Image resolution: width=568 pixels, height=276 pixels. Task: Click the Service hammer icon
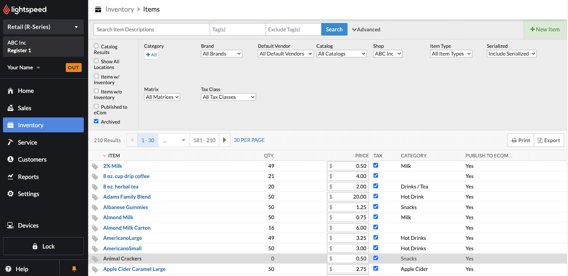pyautogui.click(x=11, y=142)
